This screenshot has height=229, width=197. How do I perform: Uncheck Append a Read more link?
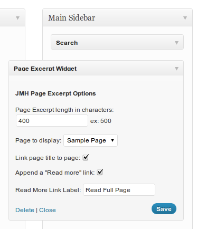coord(100,172)
